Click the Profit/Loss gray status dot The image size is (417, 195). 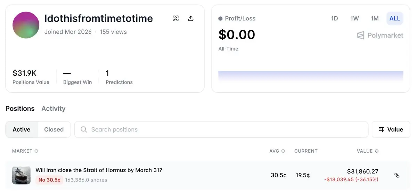(220, 19)
